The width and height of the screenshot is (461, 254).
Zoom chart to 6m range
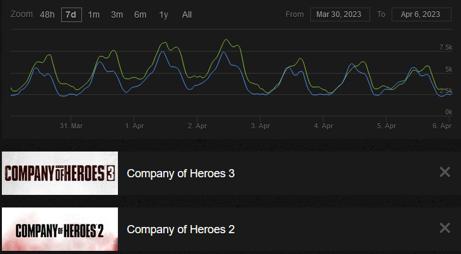[x=140, y=14]
